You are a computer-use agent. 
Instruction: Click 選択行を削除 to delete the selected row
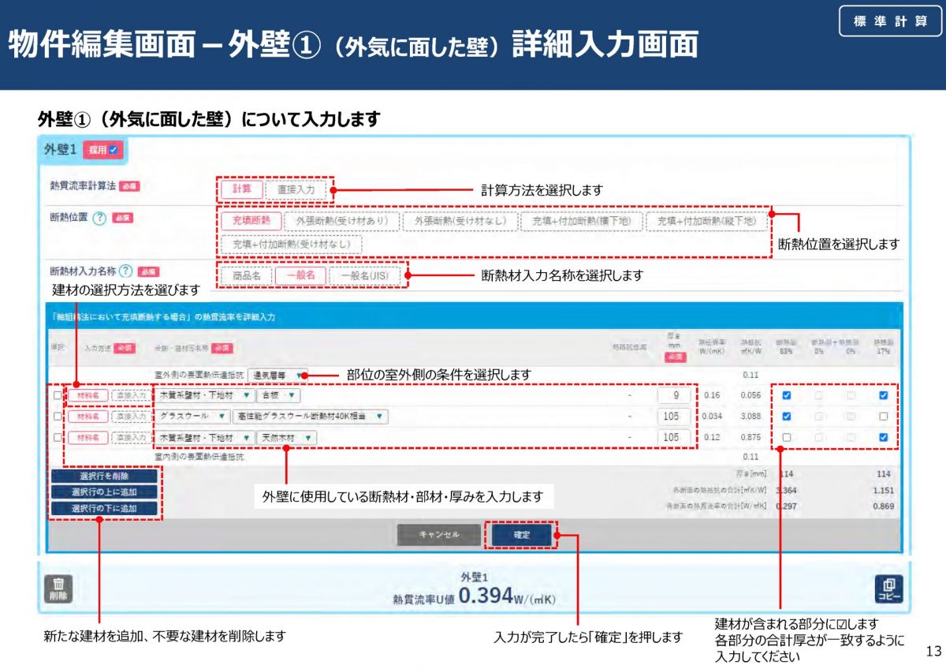(104, 476)
